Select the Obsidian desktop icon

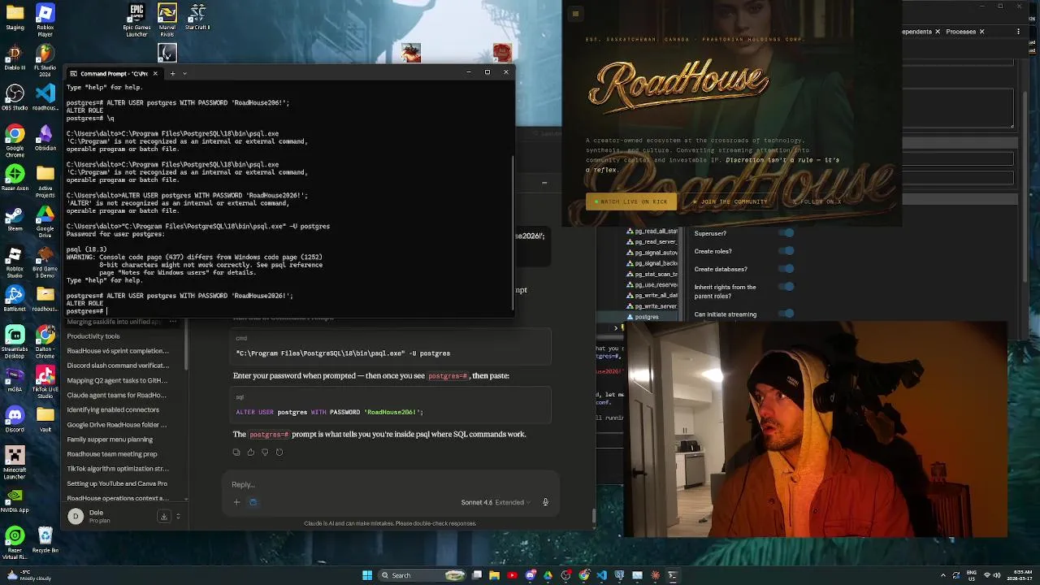pyautogui.click(x=45, y=136)
